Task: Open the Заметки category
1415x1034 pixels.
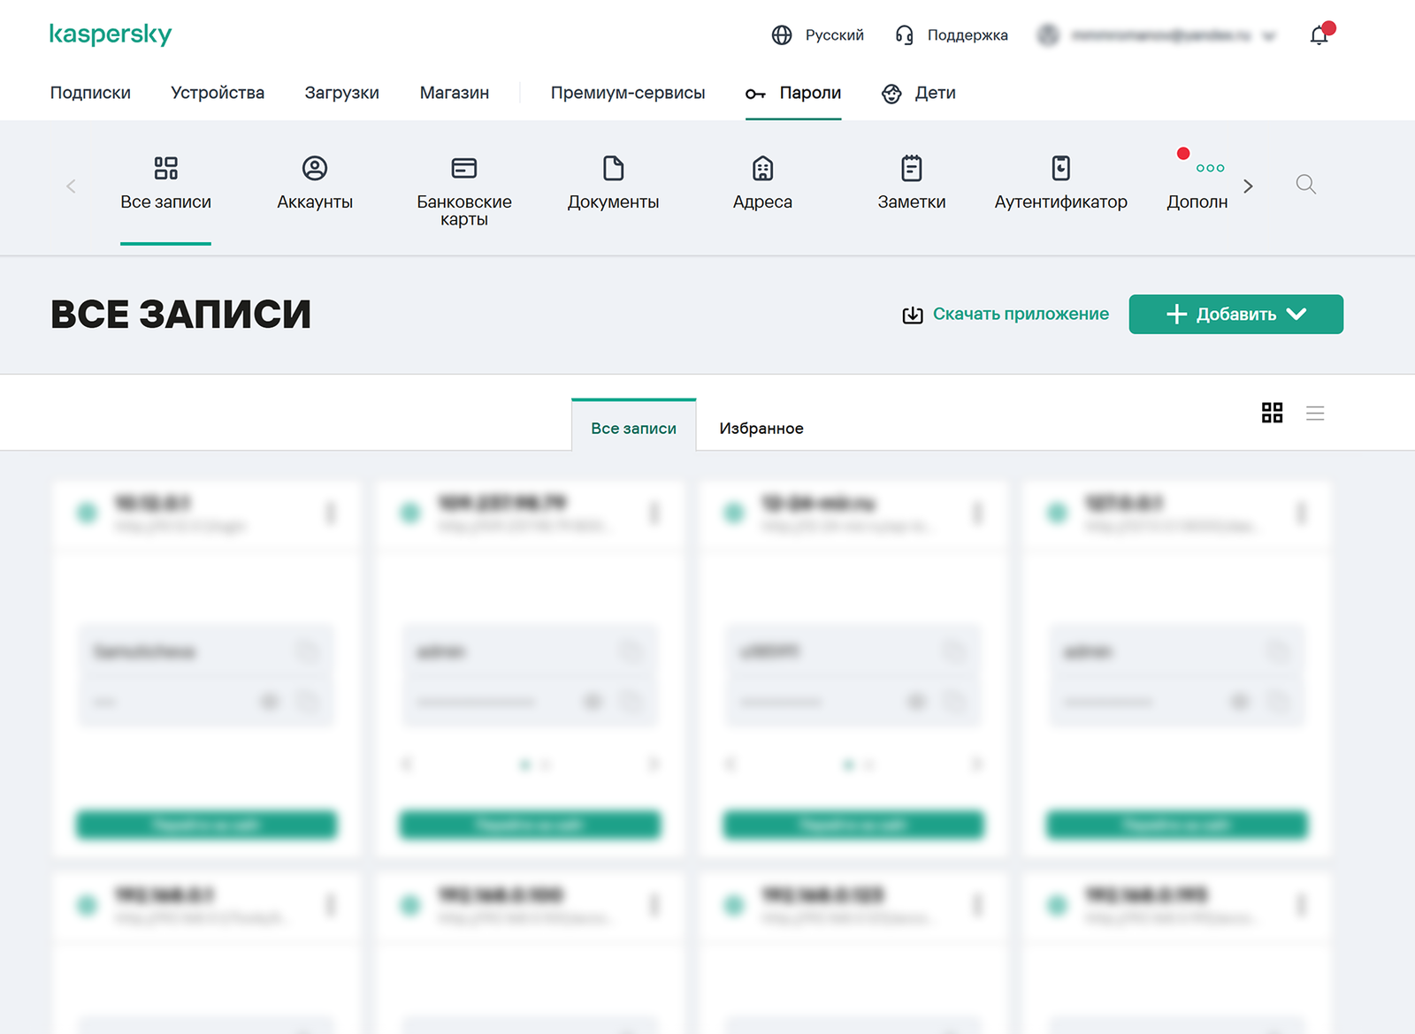Action: (912, 184)
